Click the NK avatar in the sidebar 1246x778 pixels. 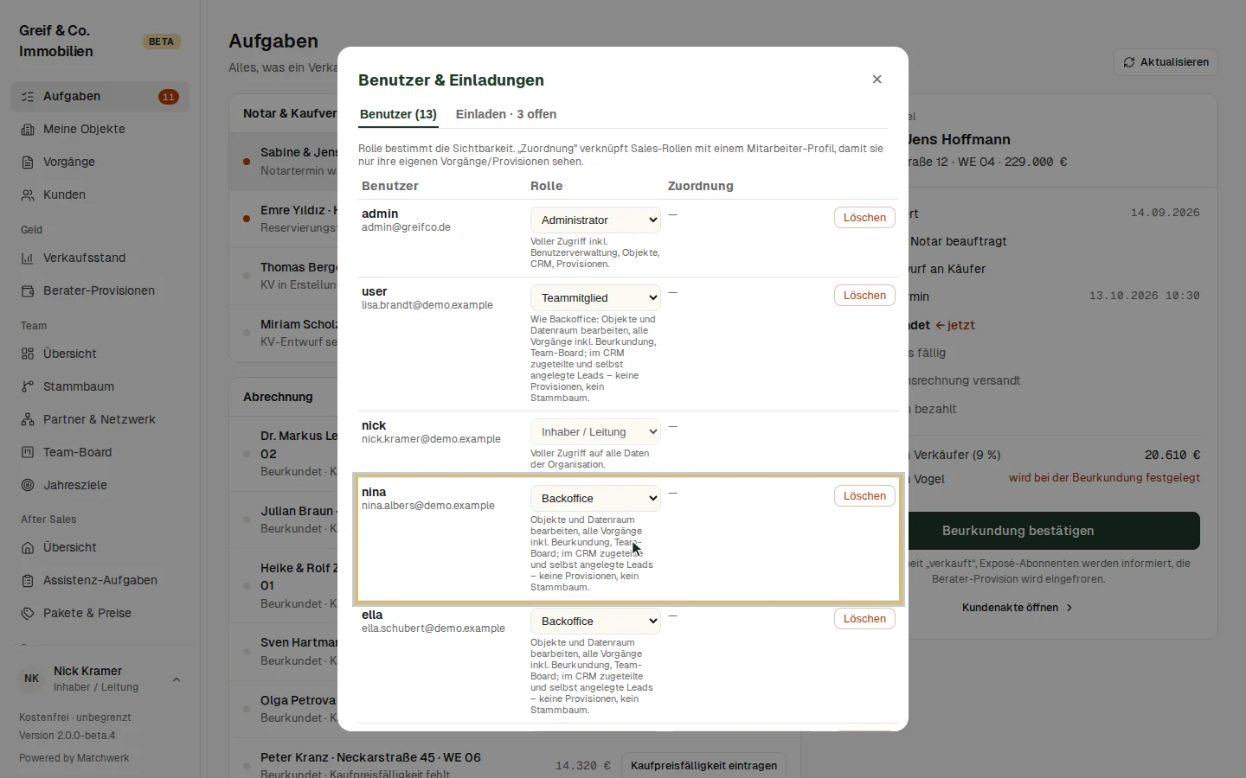[x=32, y=679]
